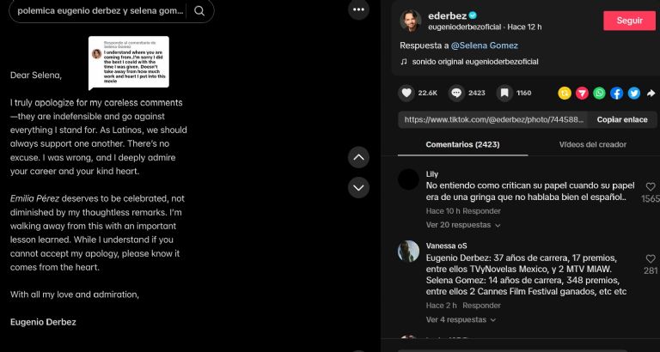Click the Copiar enlace button
The width and height of the screenshot is (660, 352).
coord(622,120)
